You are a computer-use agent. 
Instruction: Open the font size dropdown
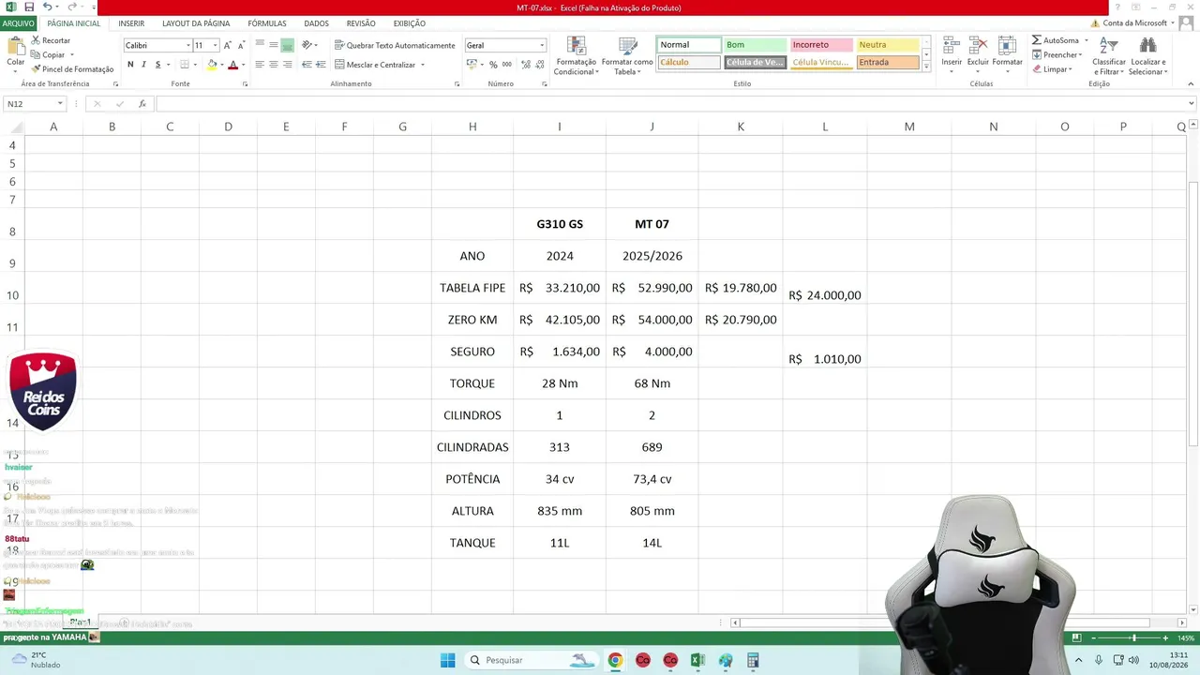point(215,45)
